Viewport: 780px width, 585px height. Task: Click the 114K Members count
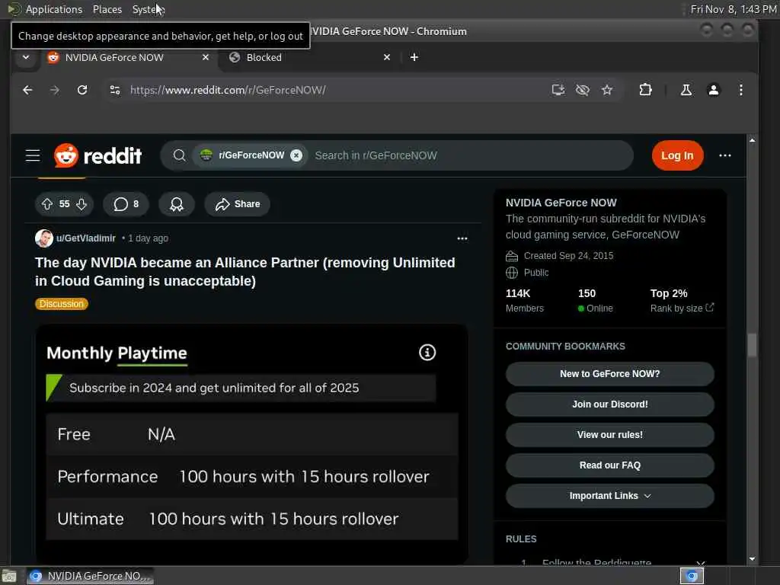524,301
